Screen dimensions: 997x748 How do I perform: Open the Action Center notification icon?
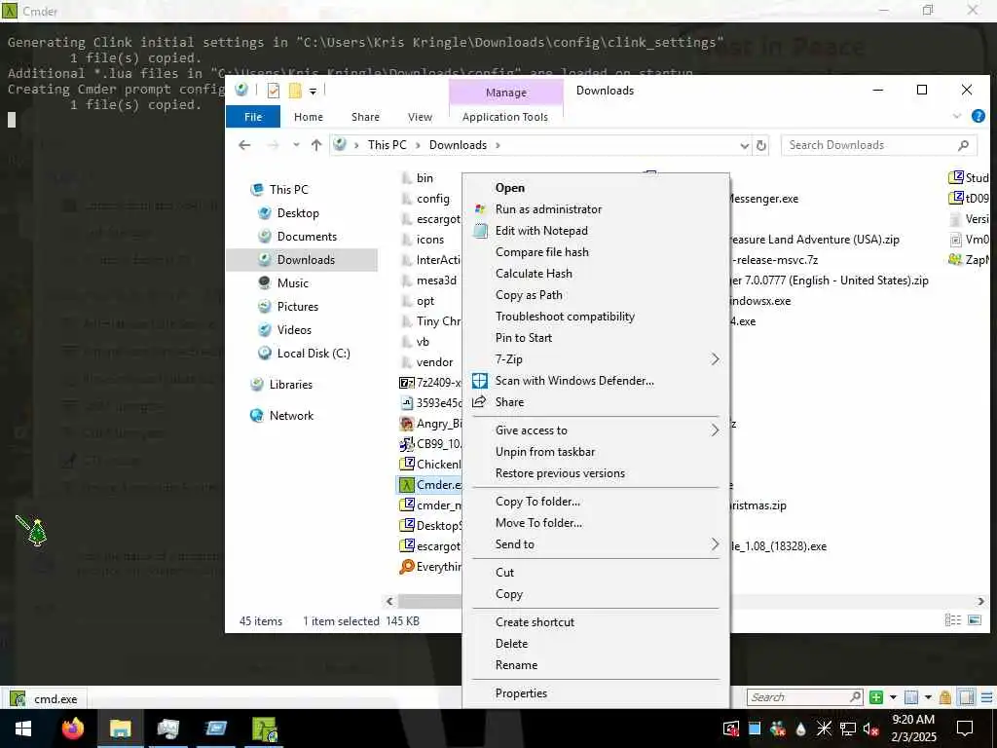coord(965,729)
